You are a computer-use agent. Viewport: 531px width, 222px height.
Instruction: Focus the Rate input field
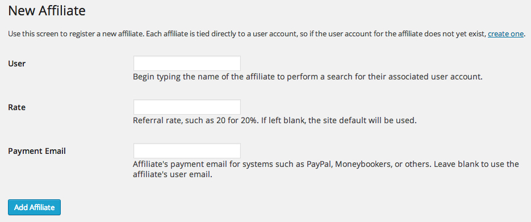click(x=187, y=107)
